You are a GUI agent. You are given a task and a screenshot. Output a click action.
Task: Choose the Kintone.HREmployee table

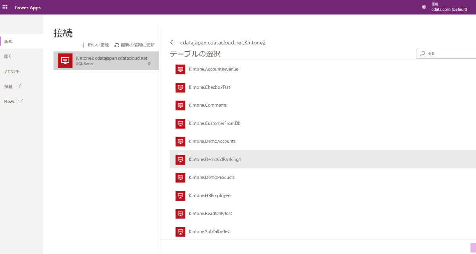click(x=323, y=195)
